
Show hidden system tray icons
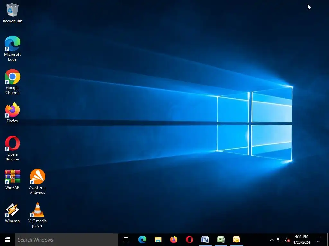click(272, 240)
